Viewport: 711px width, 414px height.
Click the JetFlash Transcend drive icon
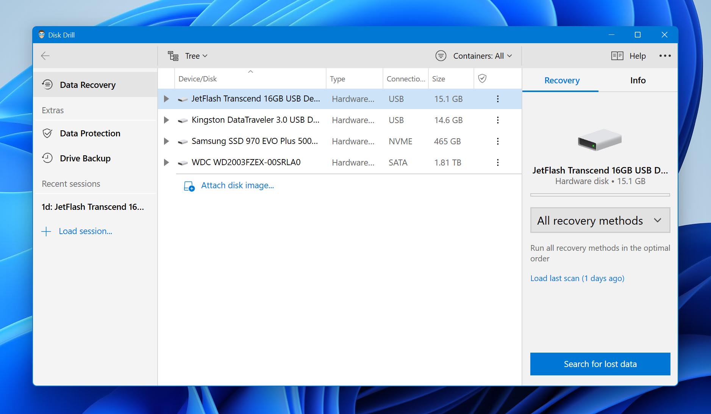[183, 99]
